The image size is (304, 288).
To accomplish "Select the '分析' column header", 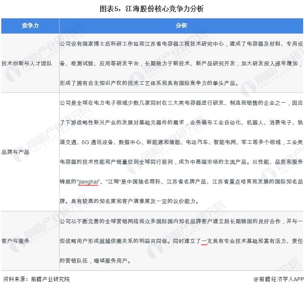I will [181, 26].
